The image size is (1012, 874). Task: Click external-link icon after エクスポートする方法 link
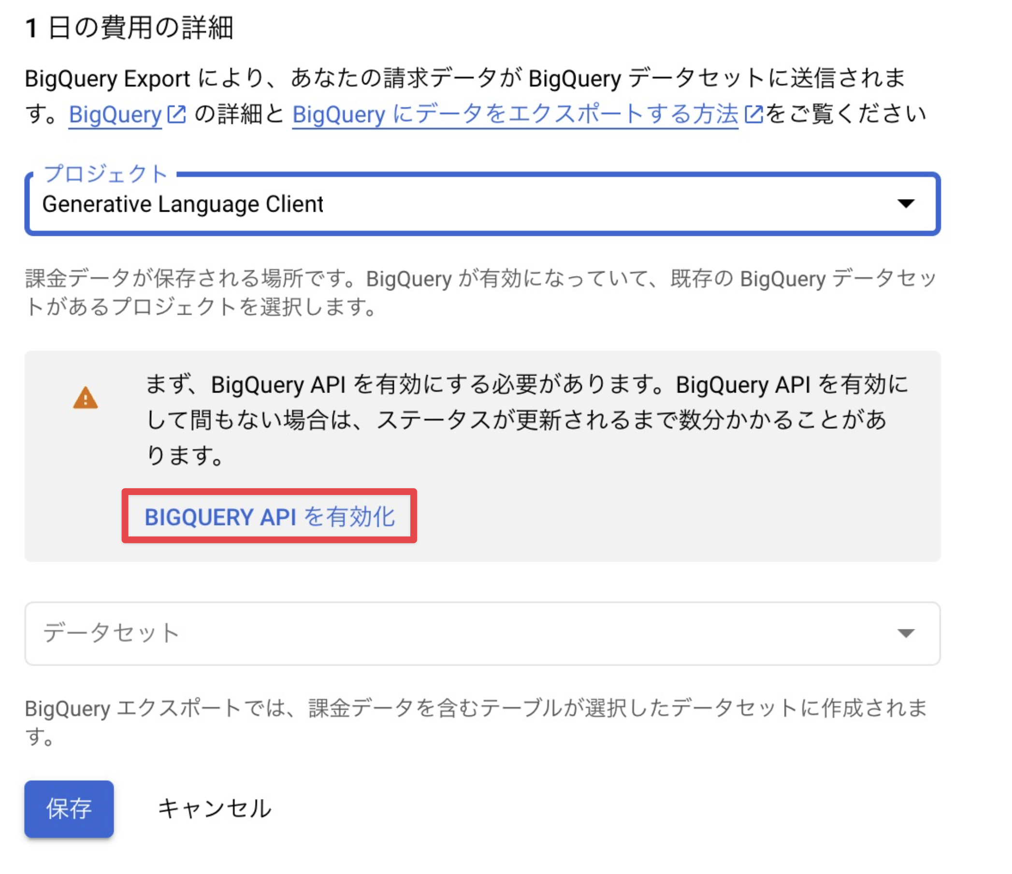tap(753, 115)
